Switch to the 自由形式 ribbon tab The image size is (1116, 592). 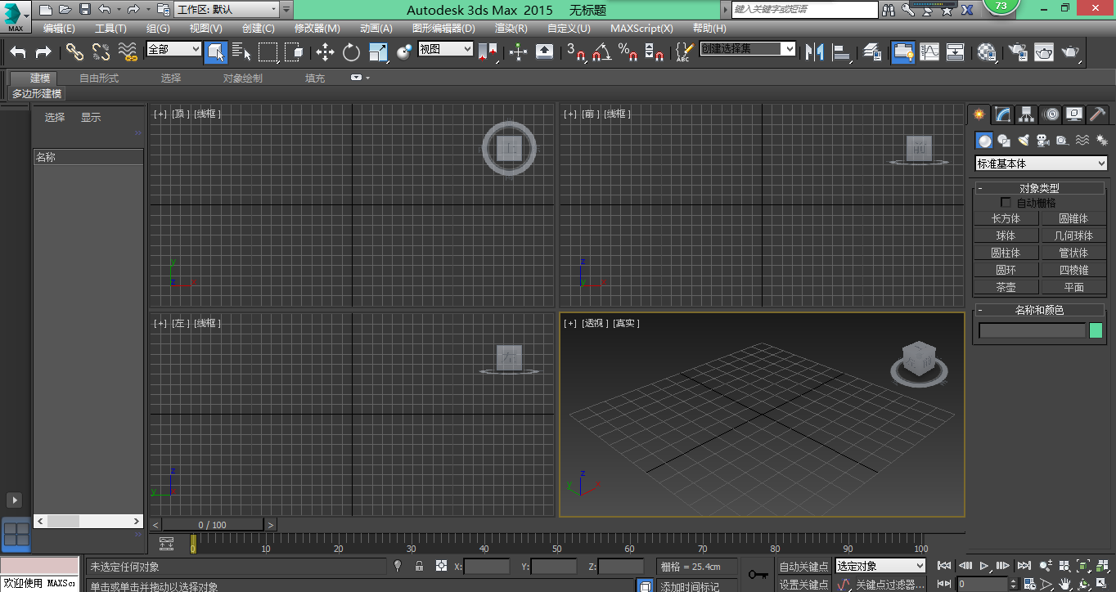pyautogui.click(x=99, y=78)
